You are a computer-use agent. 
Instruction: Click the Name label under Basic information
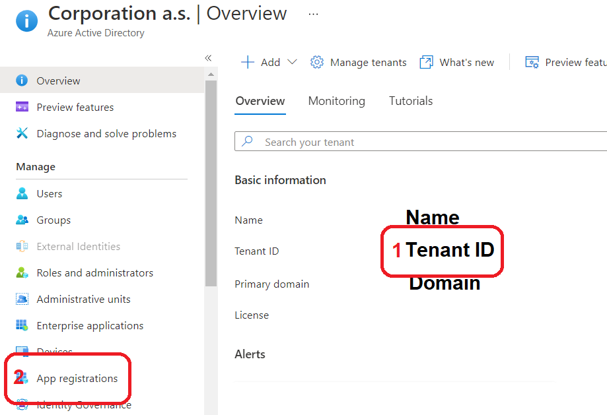[x=248, y=220]
